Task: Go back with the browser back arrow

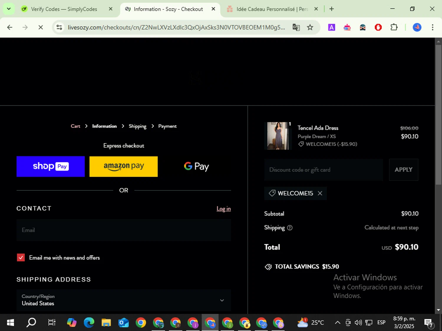Action: tap(10, 27)
